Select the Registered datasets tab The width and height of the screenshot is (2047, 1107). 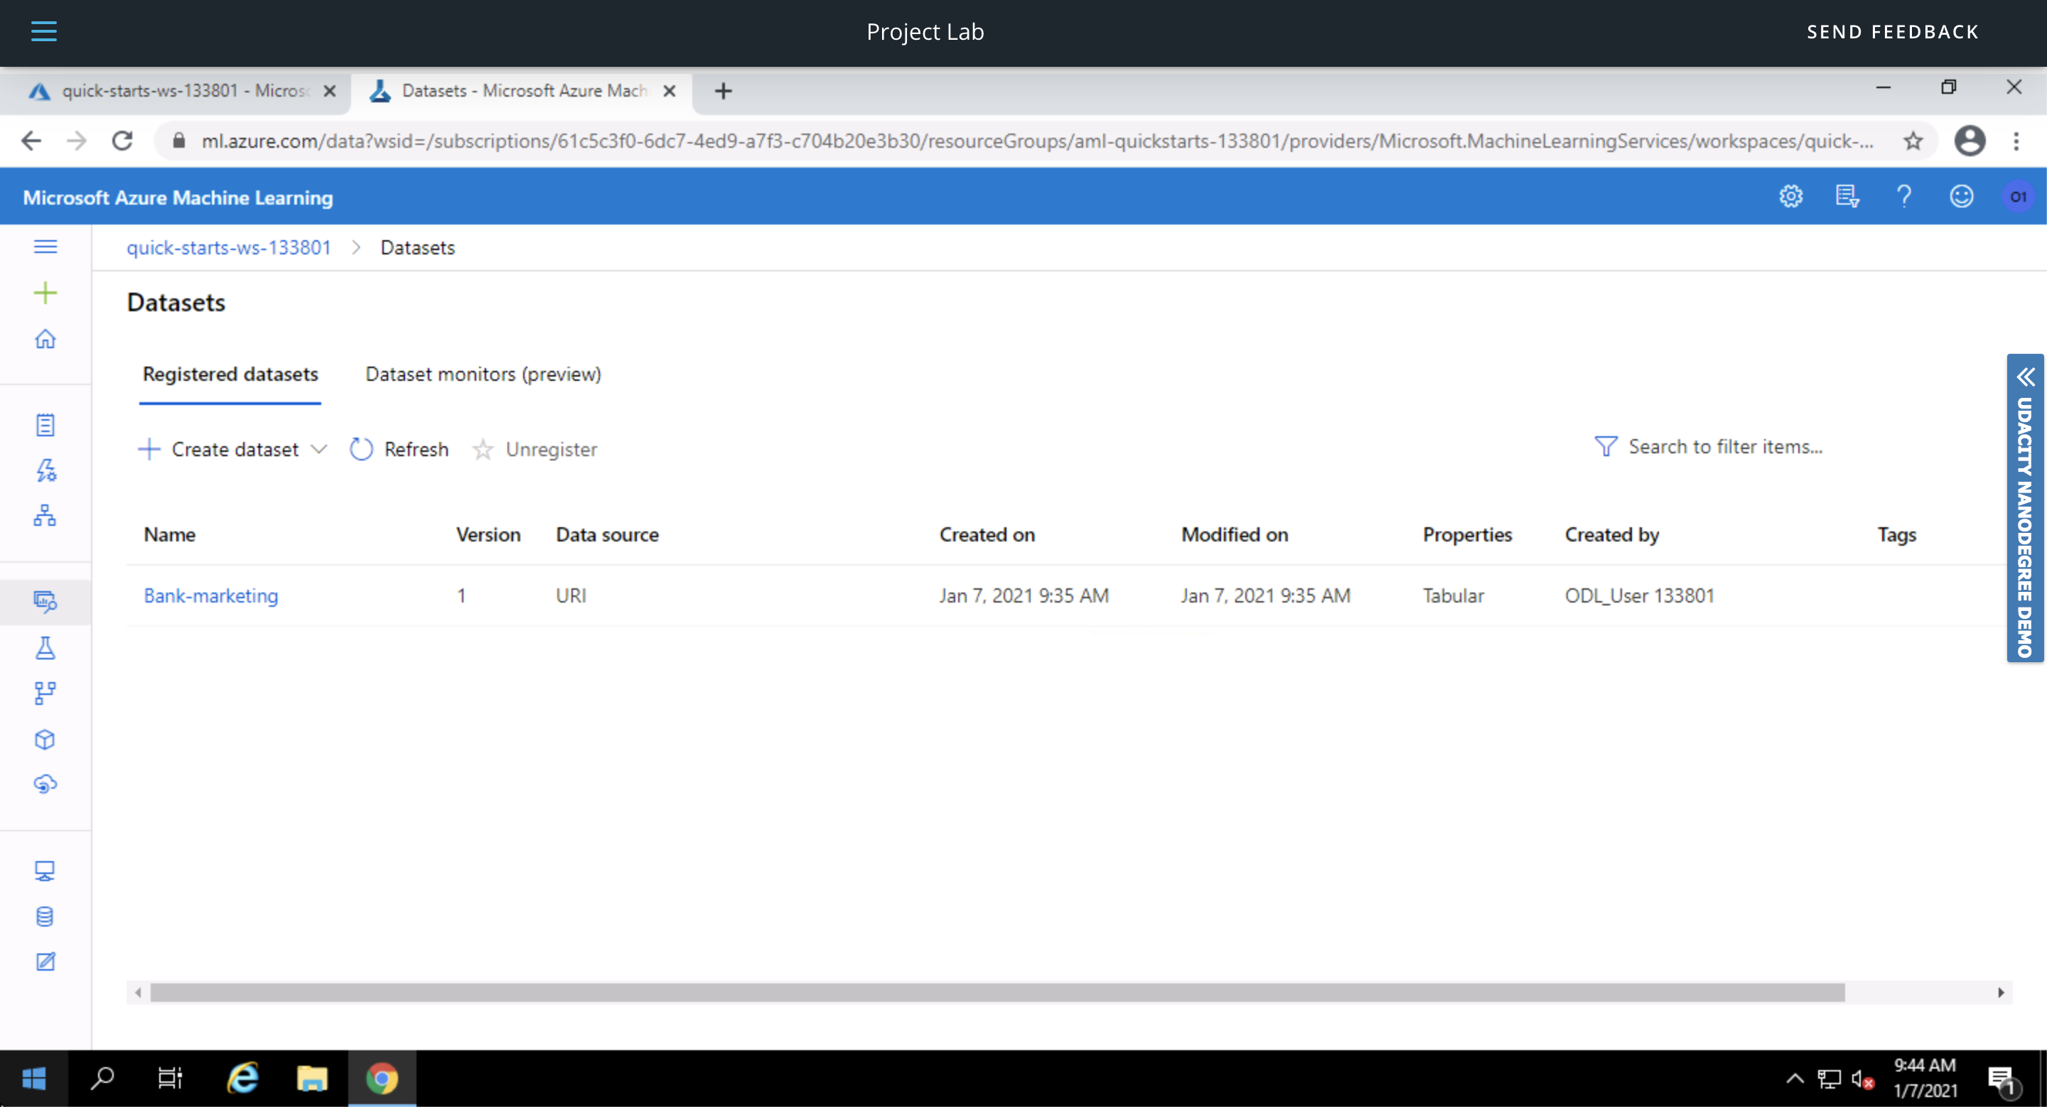click(x=230, y=374)
